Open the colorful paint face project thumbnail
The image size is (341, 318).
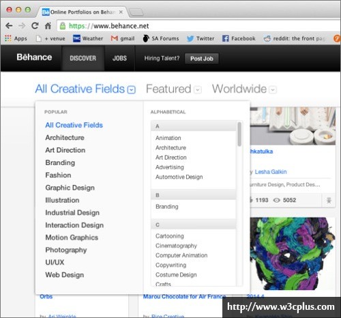(x=293, y=254)
